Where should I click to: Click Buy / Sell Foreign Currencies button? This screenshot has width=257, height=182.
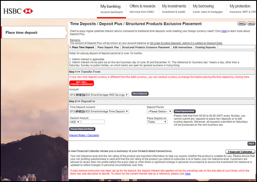tap(82, 83)
